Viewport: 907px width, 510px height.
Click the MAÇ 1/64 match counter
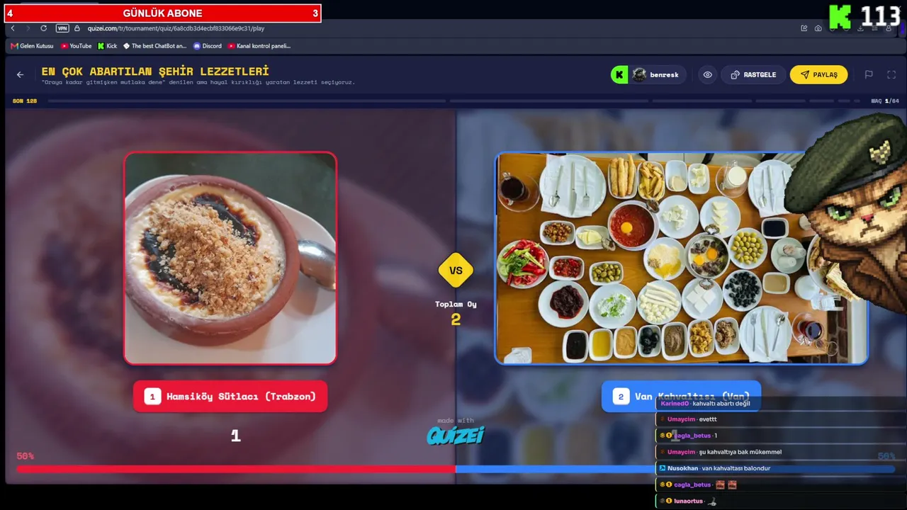click(x=884, y=101)
